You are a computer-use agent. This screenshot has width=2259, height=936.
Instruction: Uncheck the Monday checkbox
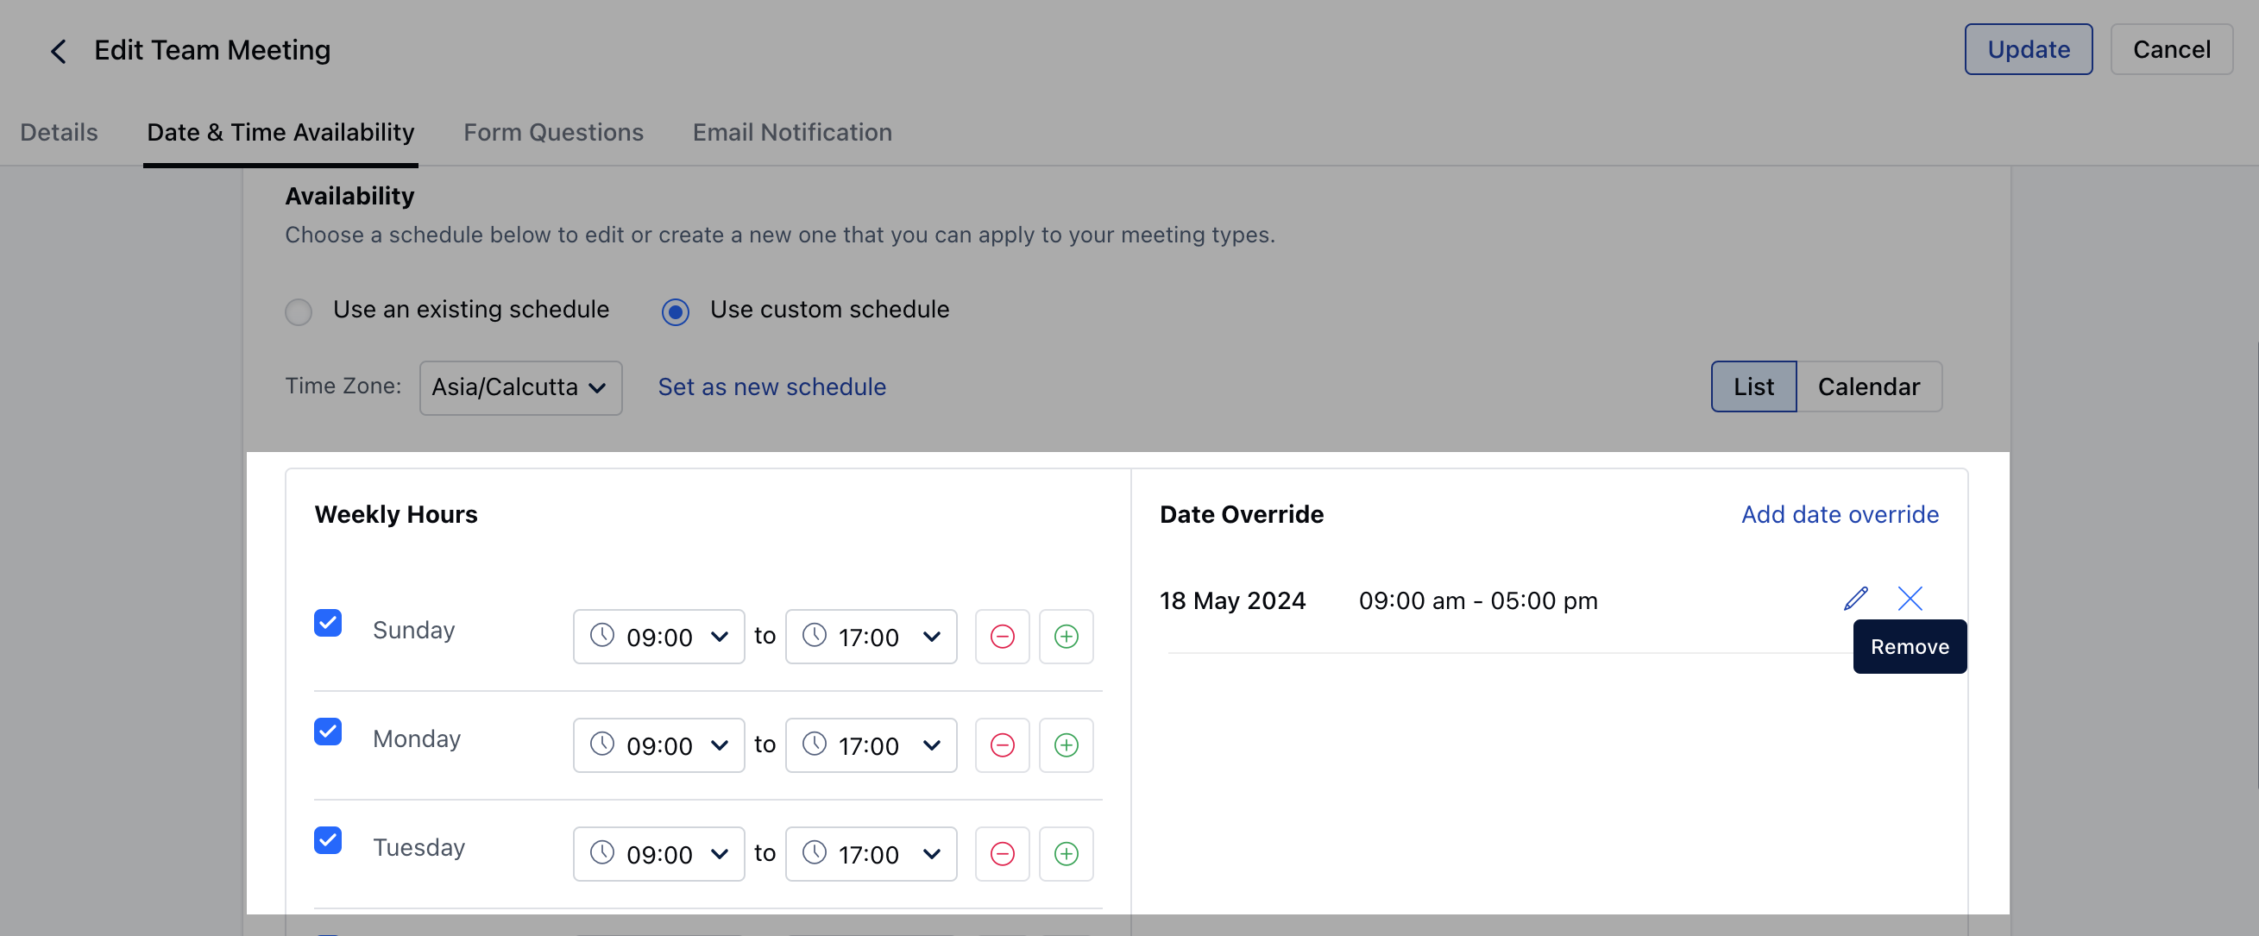328,732
